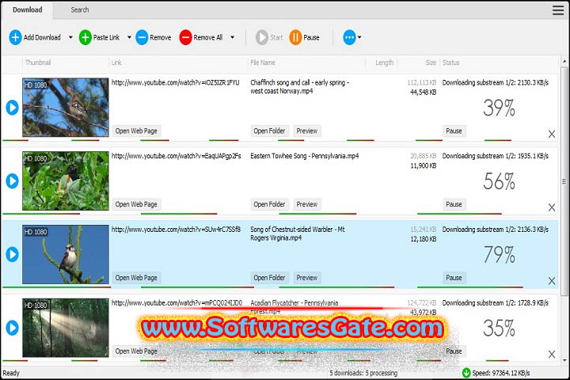Image resolution: width=570 pixels, height=380 pixels.
Task: Open Folder for Chestnut-sided Warbler video
Action: point(269,278)
